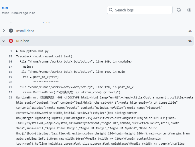Click the refresh icon beside search box

[x=179, y=10]
